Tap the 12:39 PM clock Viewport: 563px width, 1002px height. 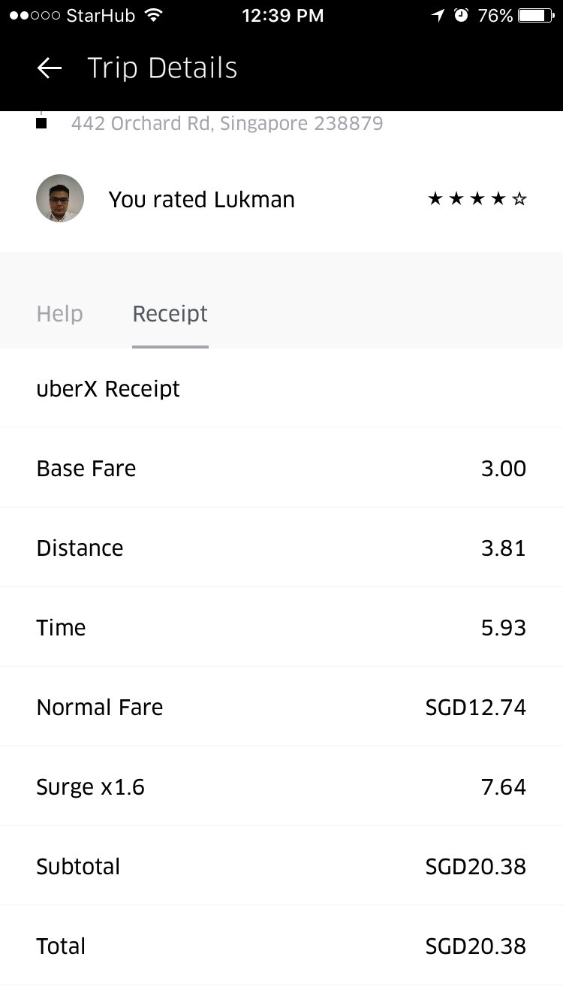tap(282, 15)
